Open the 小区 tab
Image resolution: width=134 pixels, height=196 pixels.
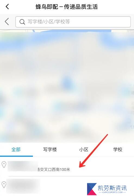point(84,149)
